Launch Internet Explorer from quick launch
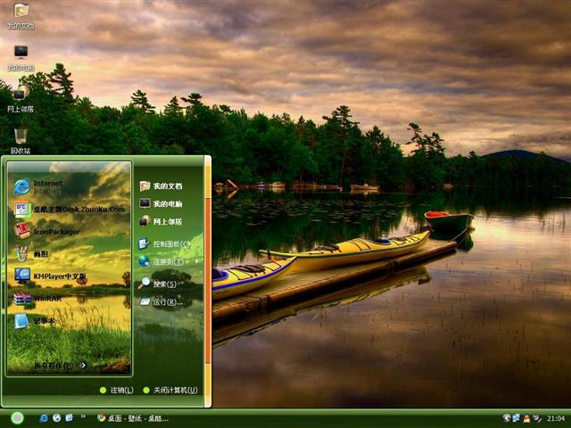Image resolution: width=571 pixels, height=428 pixels. (44, 418)
